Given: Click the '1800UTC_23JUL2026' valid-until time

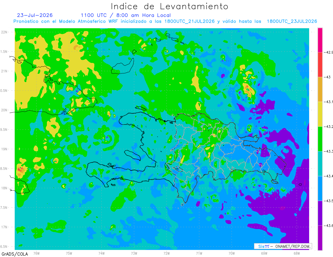Looking at the screenshot, I should pyautogui.click(x=292, y=21).
